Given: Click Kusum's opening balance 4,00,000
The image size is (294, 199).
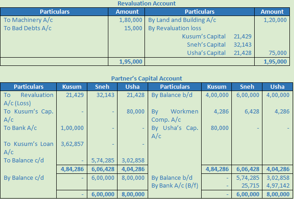Looking at the screenshot, I should [217, 95].
